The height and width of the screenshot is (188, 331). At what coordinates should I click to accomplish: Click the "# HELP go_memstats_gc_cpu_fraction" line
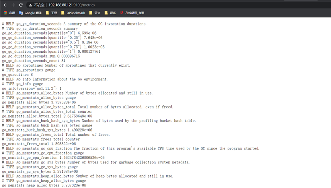point(131,149)
